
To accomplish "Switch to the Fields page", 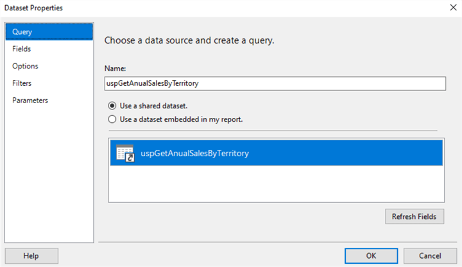I will coord(22,49).
